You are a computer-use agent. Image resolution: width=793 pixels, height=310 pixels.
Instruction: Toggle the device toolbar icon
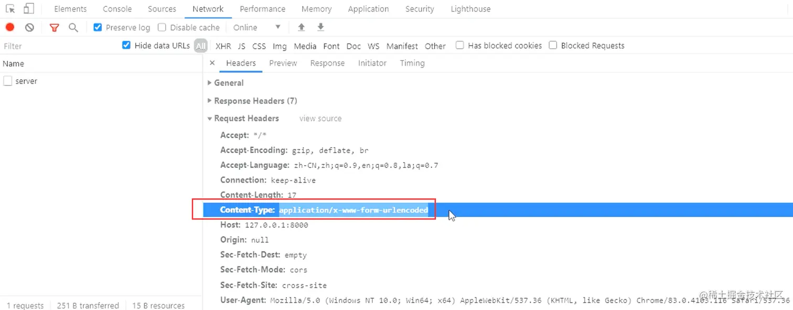coord(29,8)
